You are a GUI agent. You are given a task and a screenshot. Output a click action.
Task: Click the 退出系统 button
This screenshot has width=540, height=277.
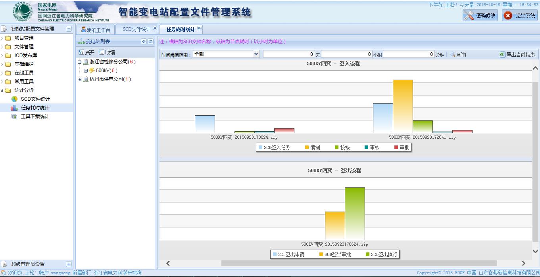pos(520,15)
